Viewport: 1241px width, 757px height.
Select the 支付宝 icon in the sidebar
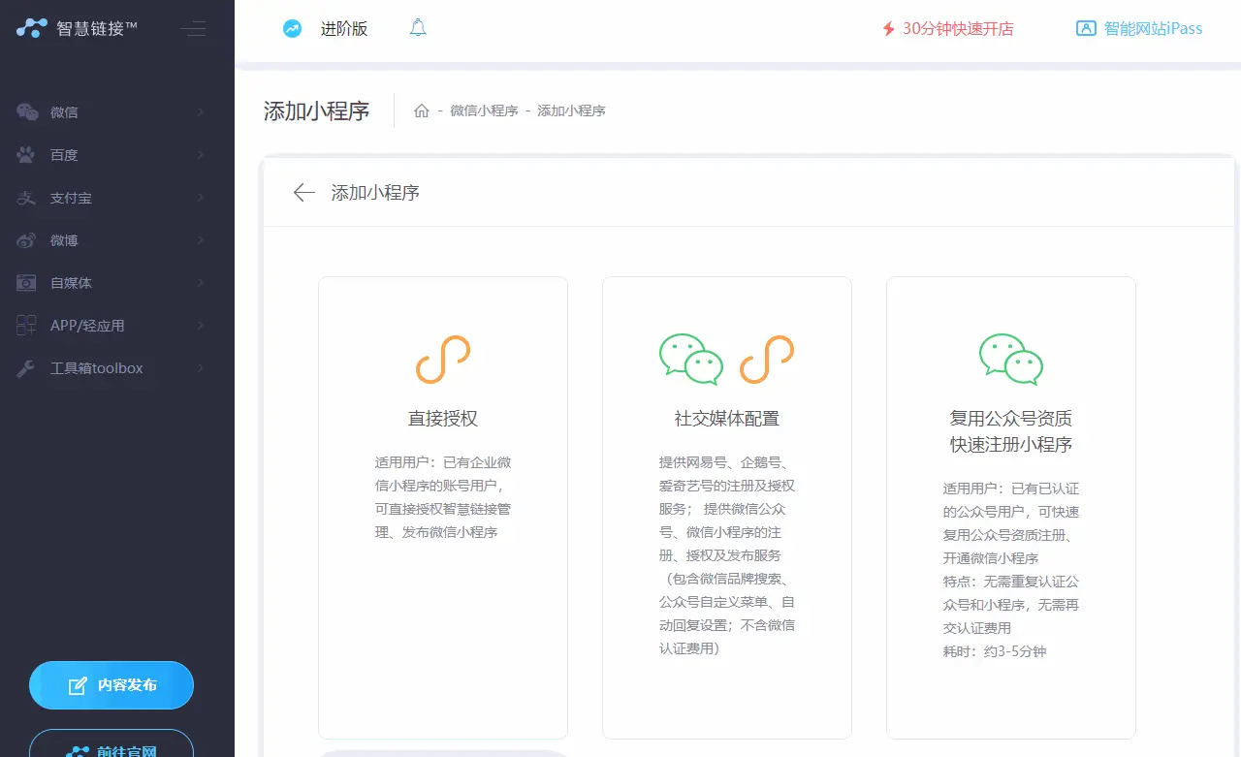click(x=28, y=198)
